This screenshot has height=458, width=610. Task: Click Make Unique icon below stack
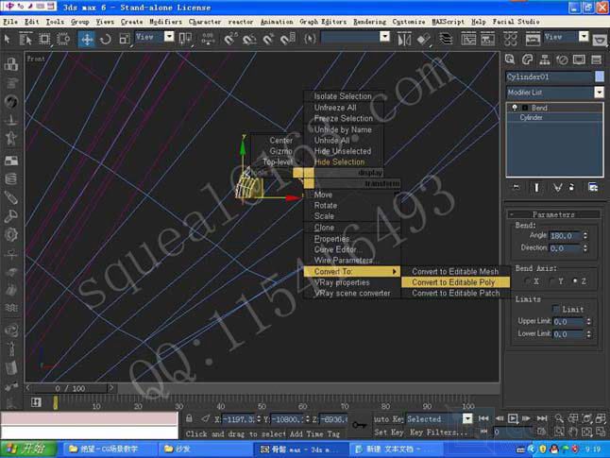[x=557, y=188]
